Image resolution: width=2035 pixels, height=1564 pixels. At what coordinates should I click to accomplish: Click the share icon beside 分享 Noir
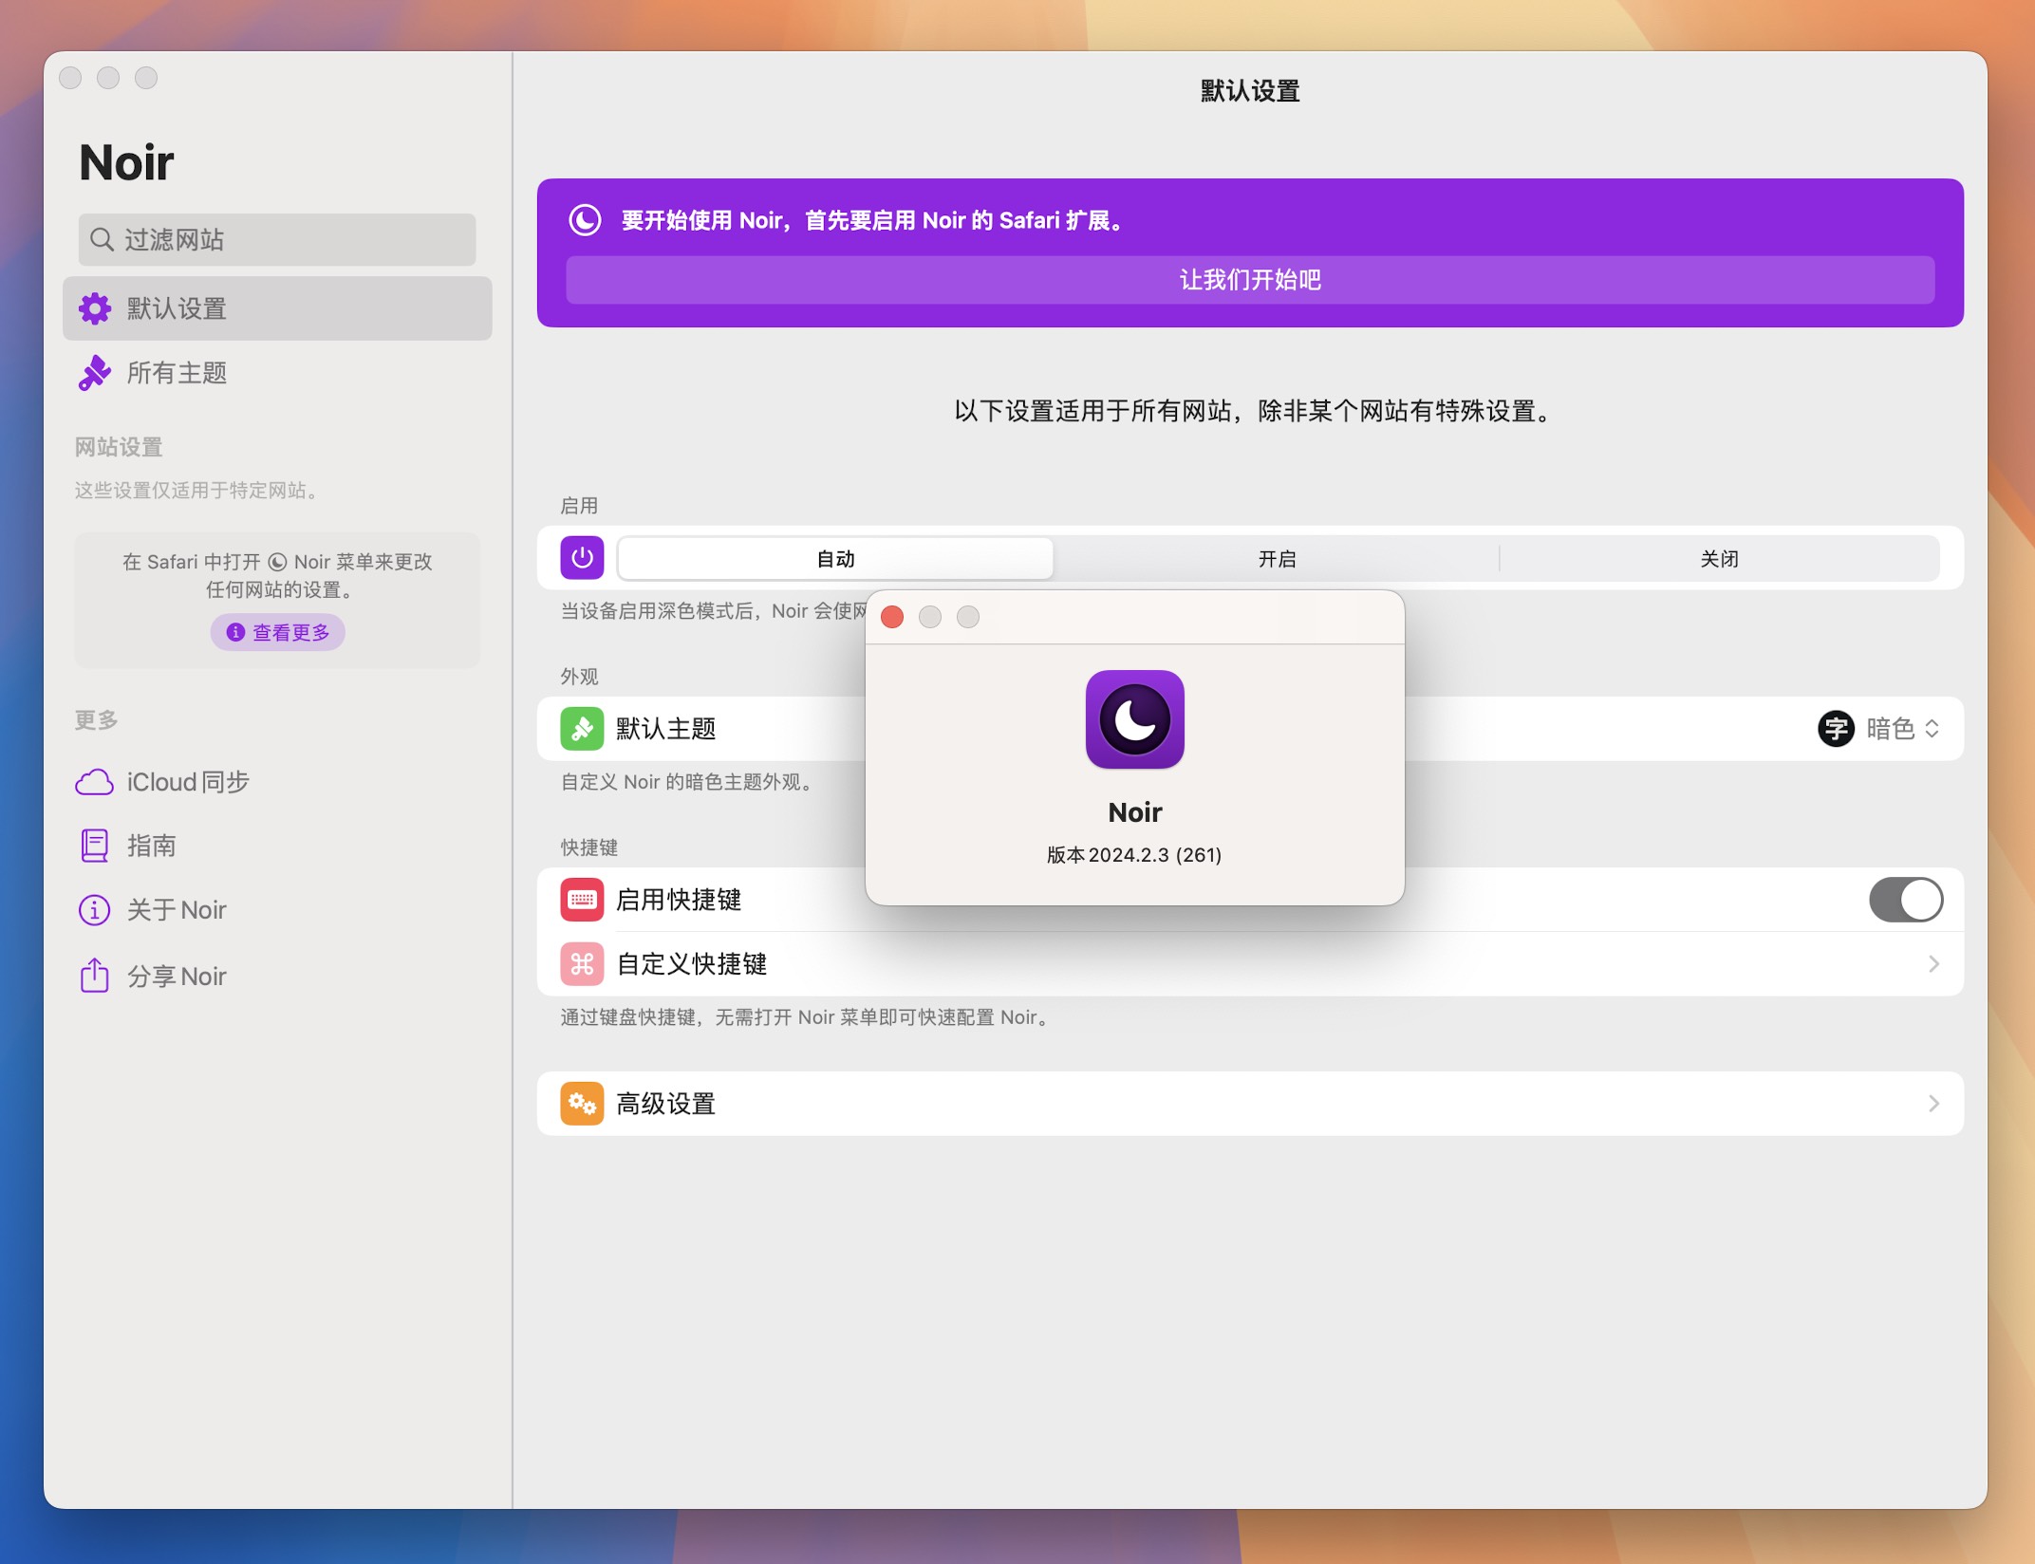95,975
